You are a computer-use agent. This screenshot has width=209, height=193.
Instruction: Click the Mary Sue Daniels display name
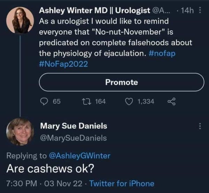click(74, 125)
